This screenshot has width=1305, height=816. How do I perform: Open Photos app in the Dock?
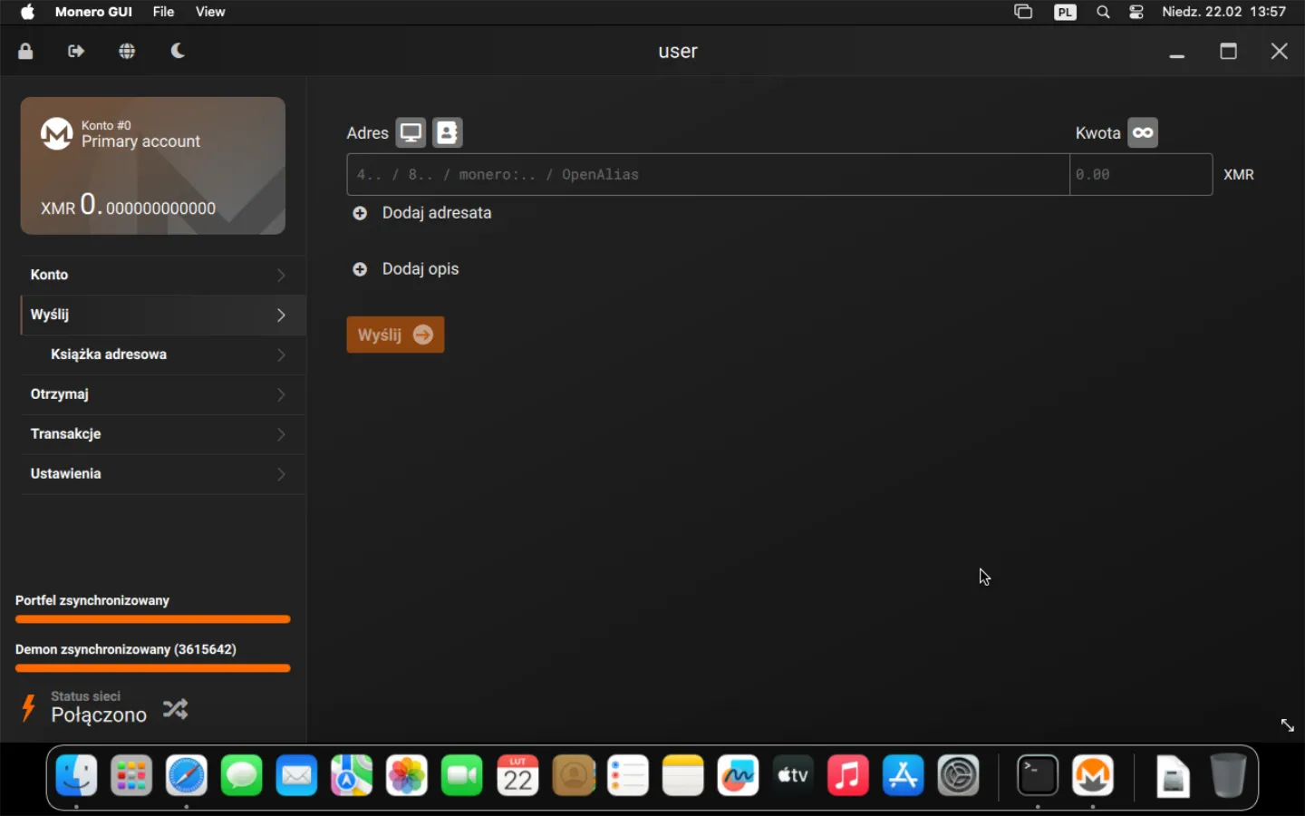(x=407, y=776)
